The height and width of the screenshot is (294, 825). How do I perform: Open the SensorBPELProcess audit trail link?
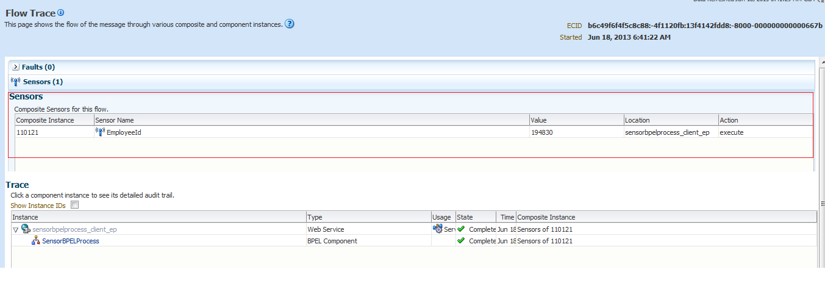[71, 241]
